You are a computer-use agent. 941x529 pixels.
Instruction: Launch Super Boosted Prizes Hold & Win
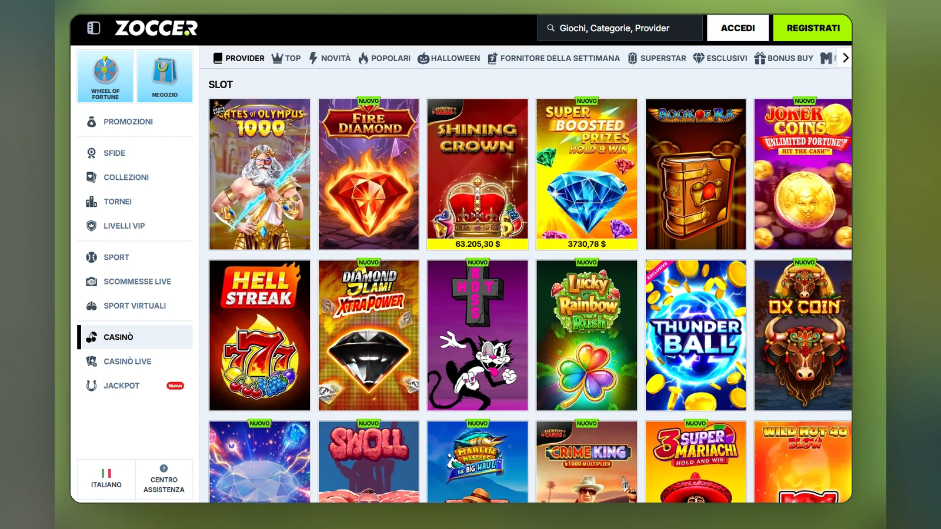587,174
